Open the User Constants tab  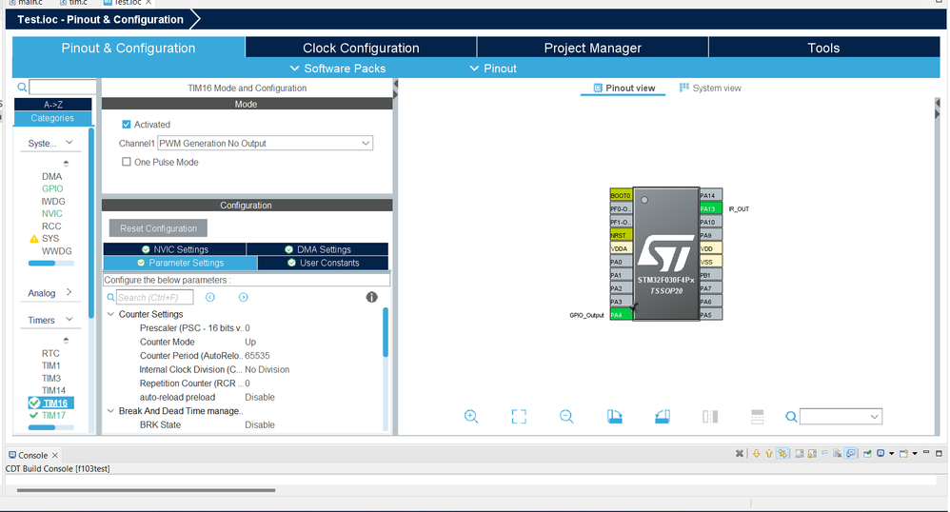(323, 263)
